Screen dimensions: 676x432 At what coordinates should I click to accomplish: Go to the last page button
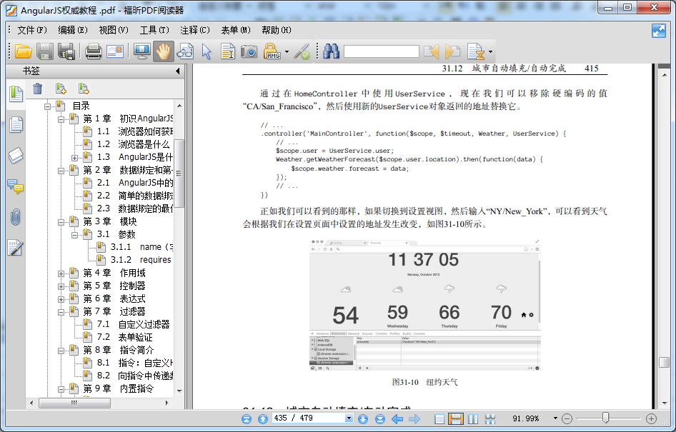(x=380, y=418)
